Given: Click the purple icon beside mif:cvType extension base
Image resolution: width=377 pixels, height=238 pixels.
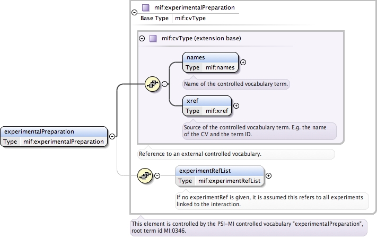Looking at the screenshot, I should 153,39.
